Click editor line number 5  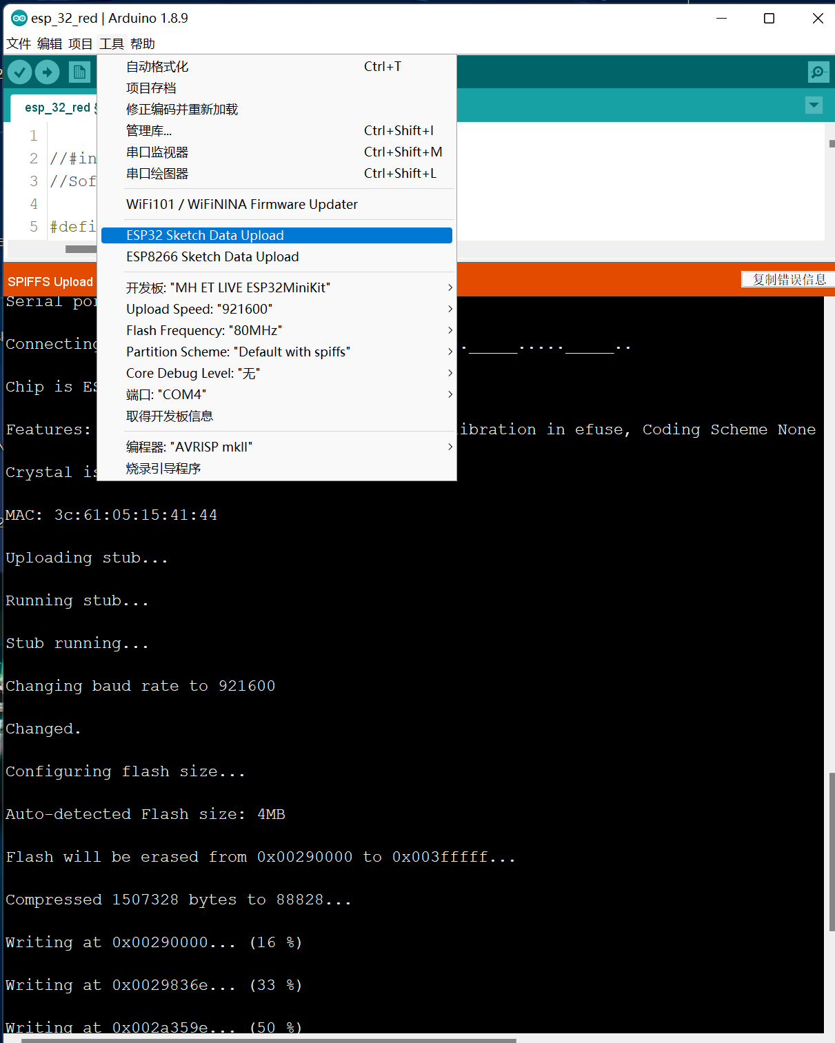(x=34, y=227)
